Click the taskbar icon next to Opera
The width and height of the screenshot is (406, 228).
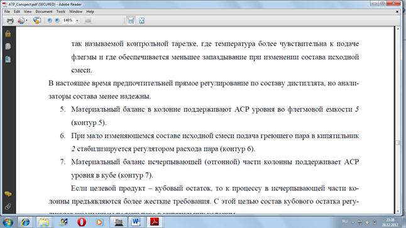[63, 222]
